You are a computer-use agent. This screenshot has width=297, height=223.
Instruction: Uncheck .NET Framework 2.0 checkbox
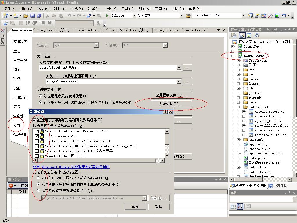tap(37, 136)
